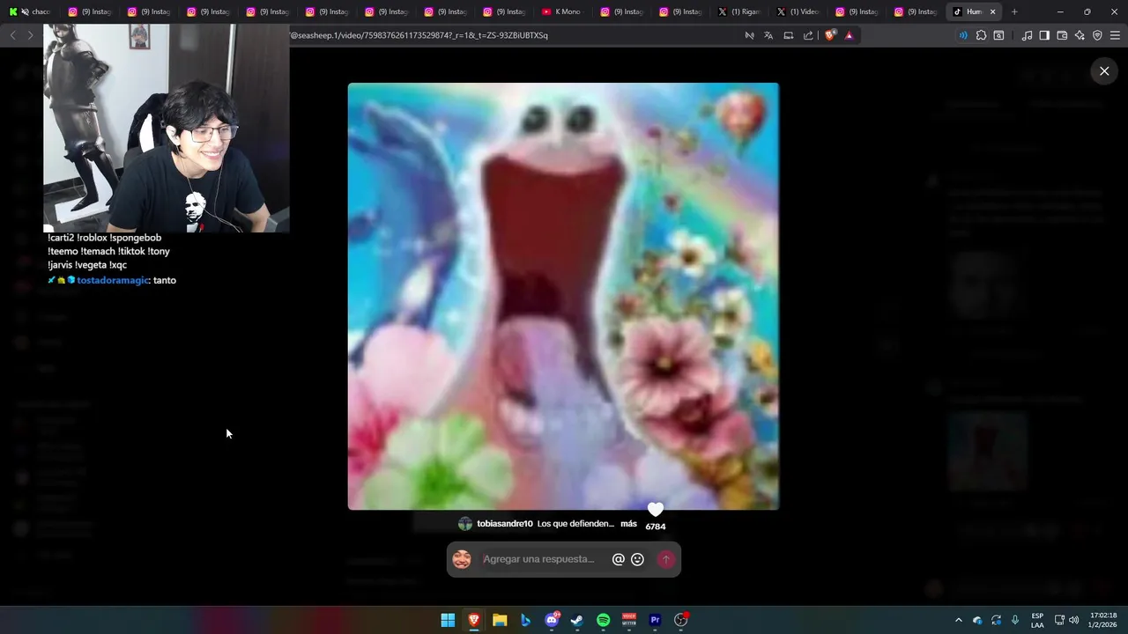1128x634 pixels.
Task: Click own profile avatar in reply box
Action: point(462,559)
